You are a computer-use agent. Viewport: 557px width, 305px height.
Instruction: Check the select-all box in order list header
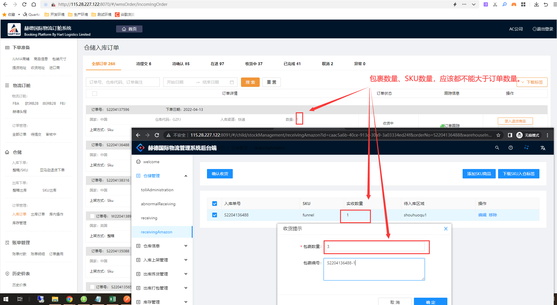[94, 94]
